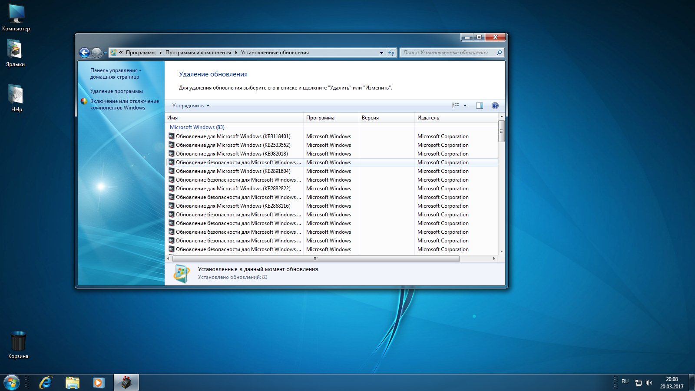Navigate to Программы и компоненты breadcrumb

(x=198, y=53)
